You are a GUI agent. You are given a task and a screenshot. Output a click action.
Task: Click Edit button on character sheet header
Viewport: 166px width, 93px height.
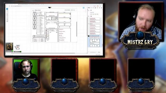click(72, 10)
